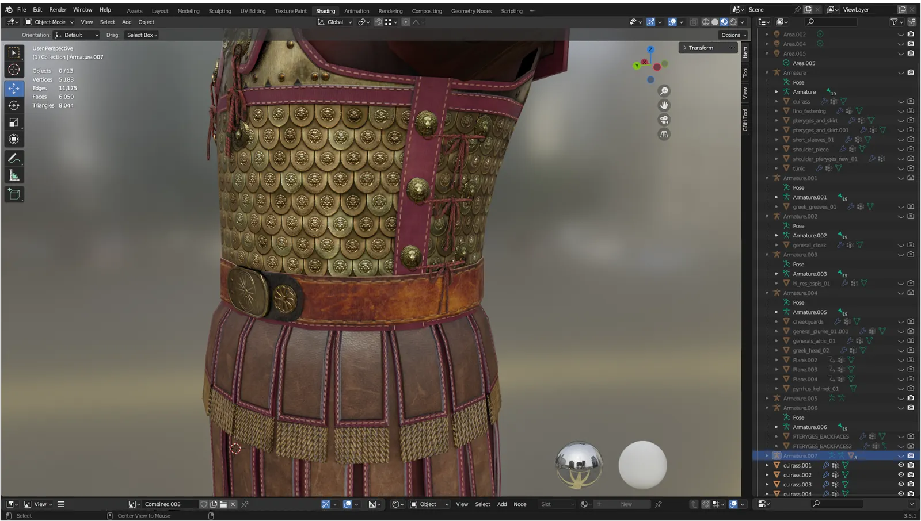The image size is (921, 521).
Task: Hide cuirass.001 in the viewport
Action: pyautogui.click(x=901, y=465)
